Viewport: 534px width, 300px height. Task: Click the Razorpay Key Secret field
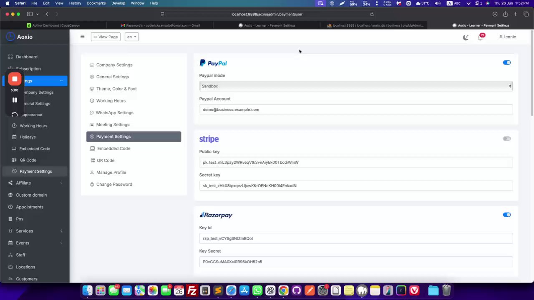(x=356, y=262)
